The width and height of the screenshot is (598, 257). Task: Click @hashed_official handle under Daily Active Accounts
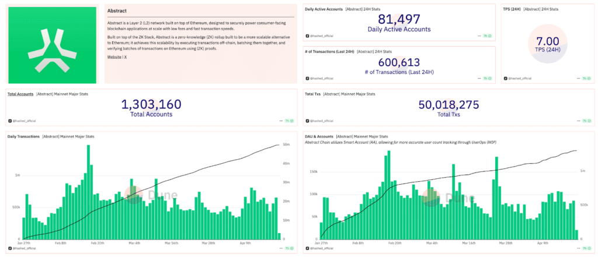click(321, 36)
